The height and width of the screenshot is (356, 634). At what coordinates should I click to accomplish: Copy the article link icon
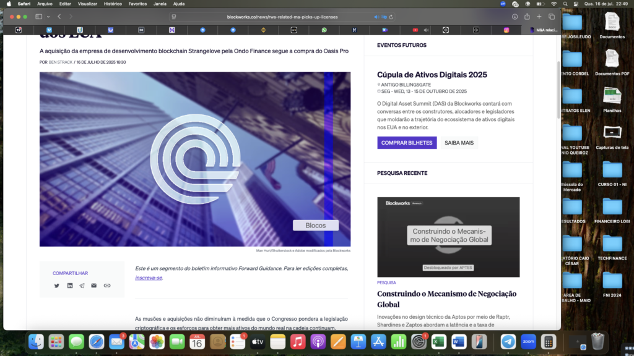tap(106, 286)
